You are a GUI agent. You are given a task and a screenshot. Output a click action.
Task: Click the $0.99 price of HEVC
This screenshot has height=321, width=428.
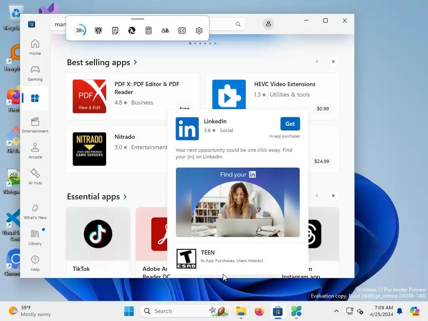pos(323,109)
